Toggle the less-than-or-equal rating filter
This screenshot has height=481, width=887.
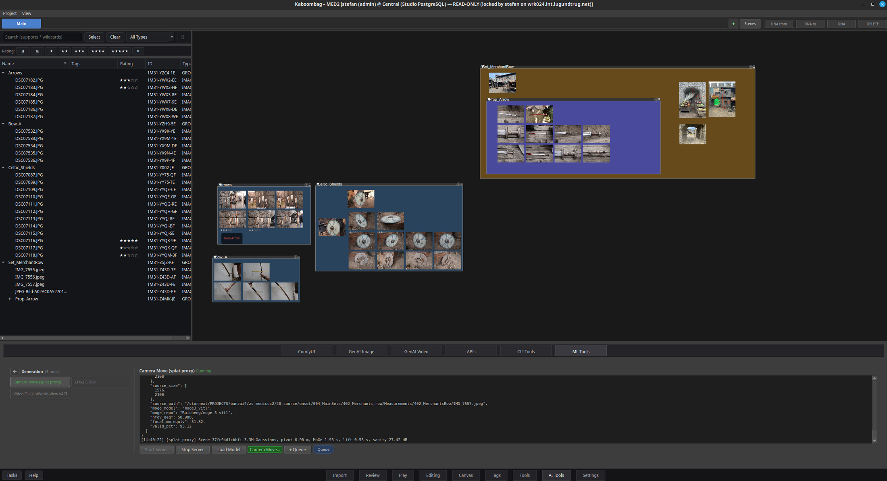(x=23, y=51)
